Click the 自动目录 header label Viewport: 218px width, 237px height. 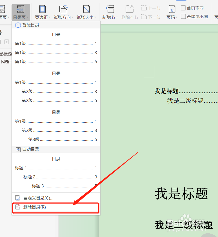pyautogui.click(x=31, y=149)
